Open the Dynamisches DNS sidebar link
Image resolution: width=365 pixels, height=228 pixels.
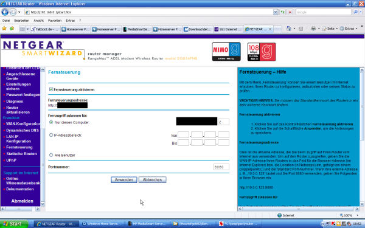(x=23, y=130)
